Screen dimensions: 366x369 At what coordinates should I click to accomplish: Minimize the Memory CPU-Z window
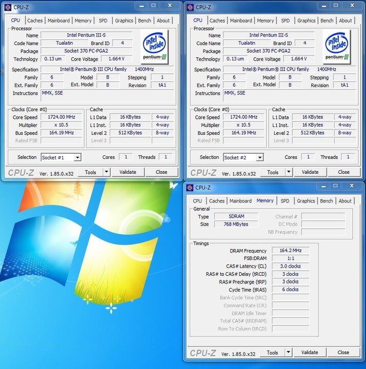point(323,186)
